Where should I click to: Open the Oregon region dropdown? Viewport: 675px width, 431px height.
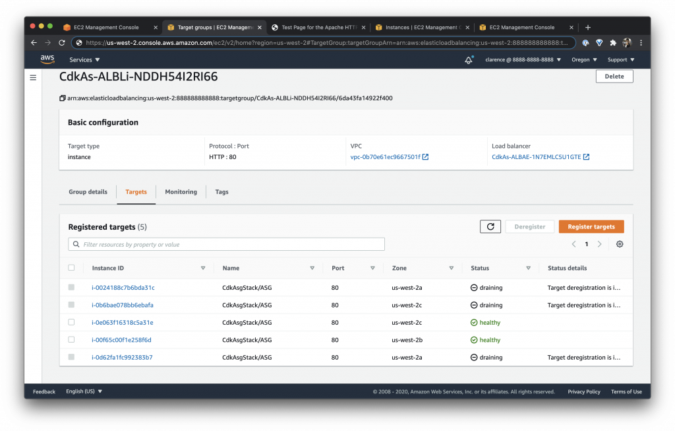(x=584, y=60)
